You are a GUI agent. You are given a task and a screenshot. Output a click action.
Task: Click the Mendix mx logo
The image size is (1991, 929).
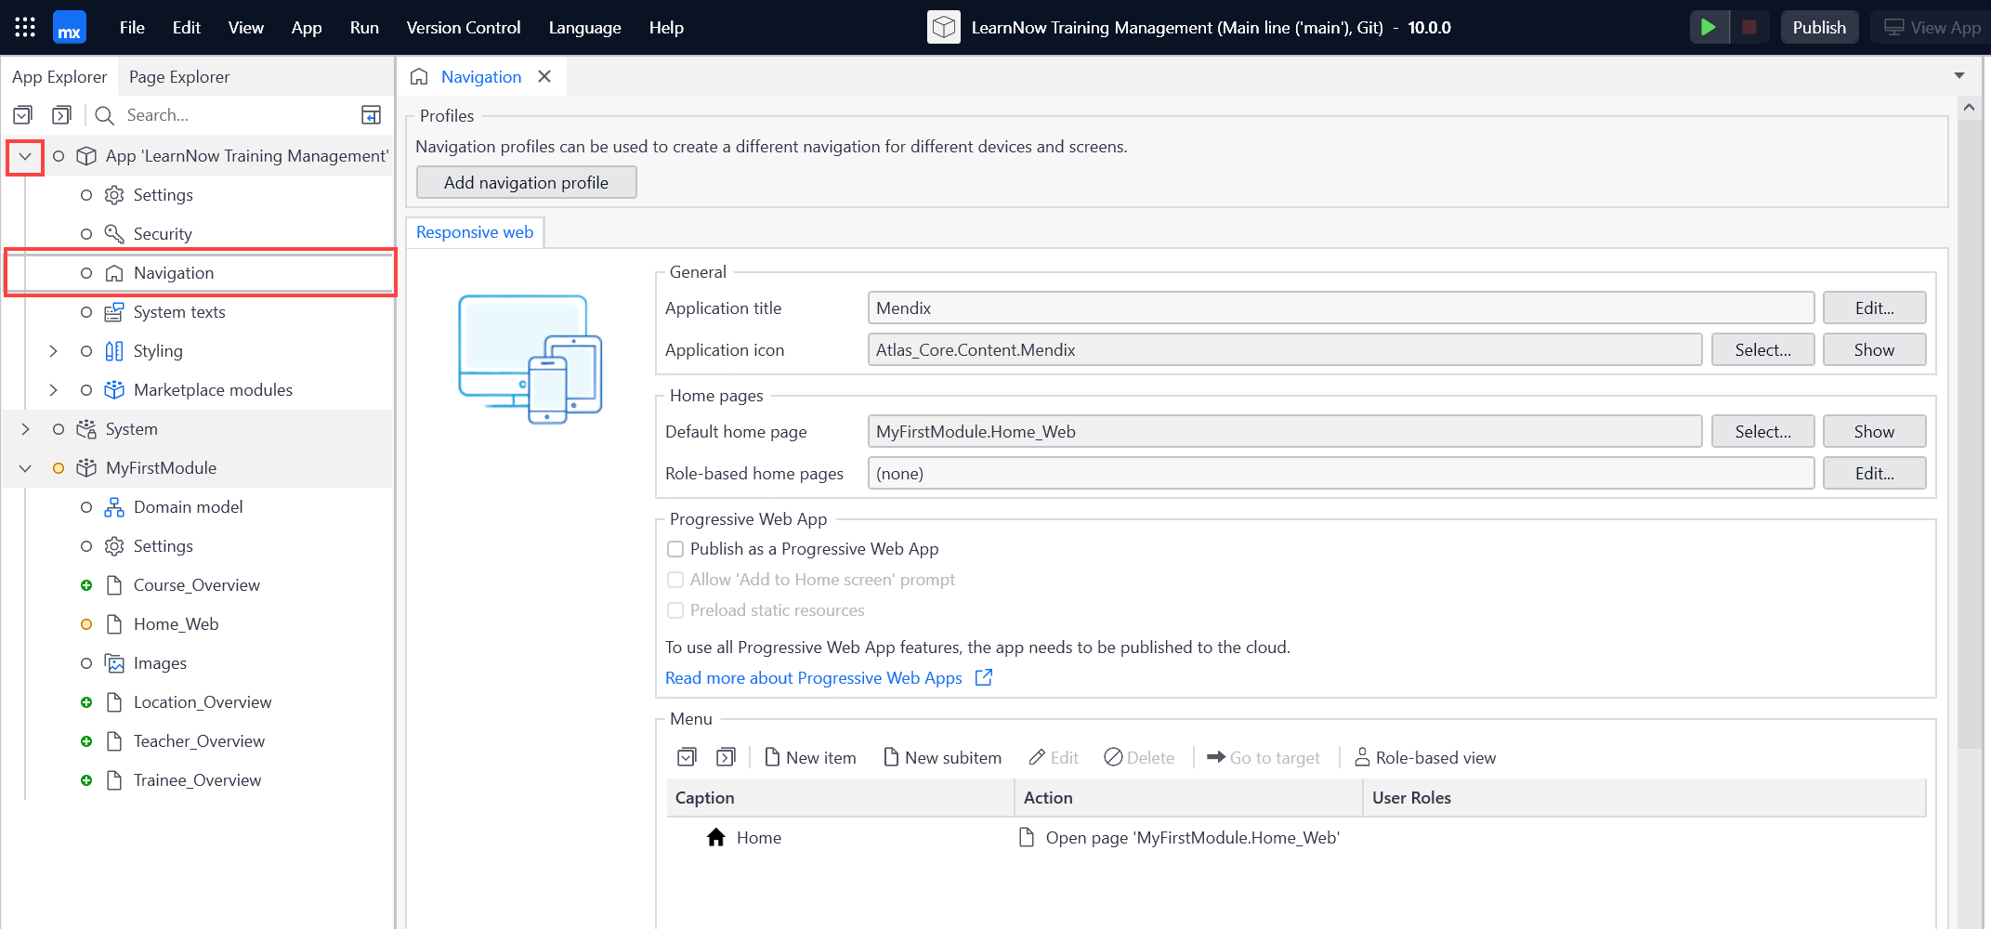tap(70, 28)
